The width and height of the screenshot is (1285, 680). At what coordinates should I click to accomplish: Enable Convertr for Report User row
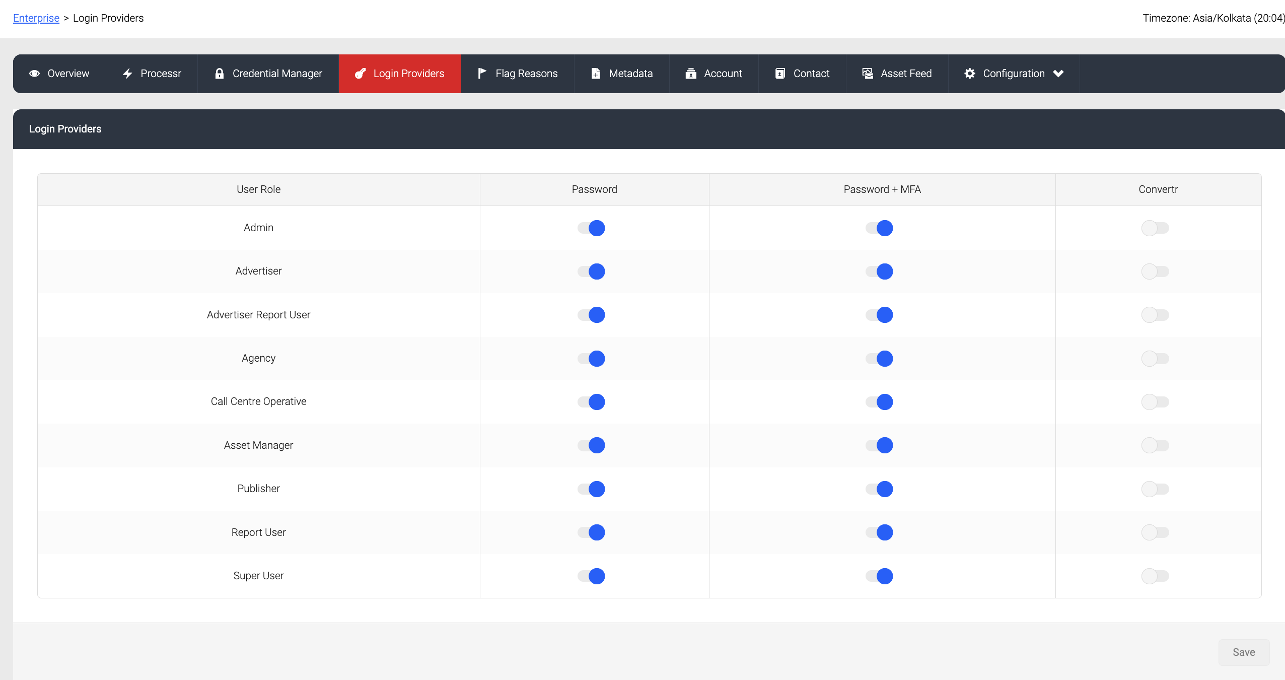click(x=1155, y=532)
